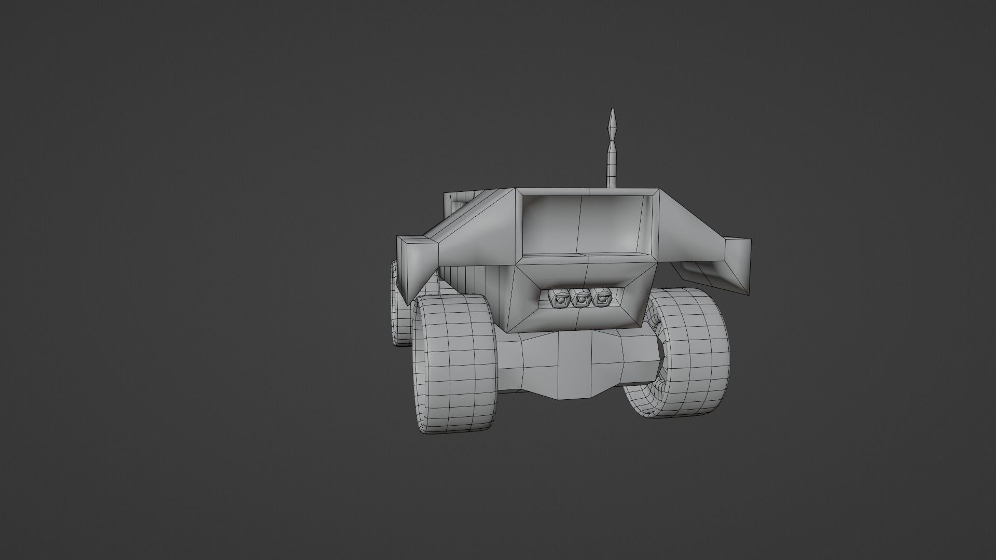Select the rear-right wheel mesh
Viewport: 996px width, 560px height.
[x=677, y=353]
